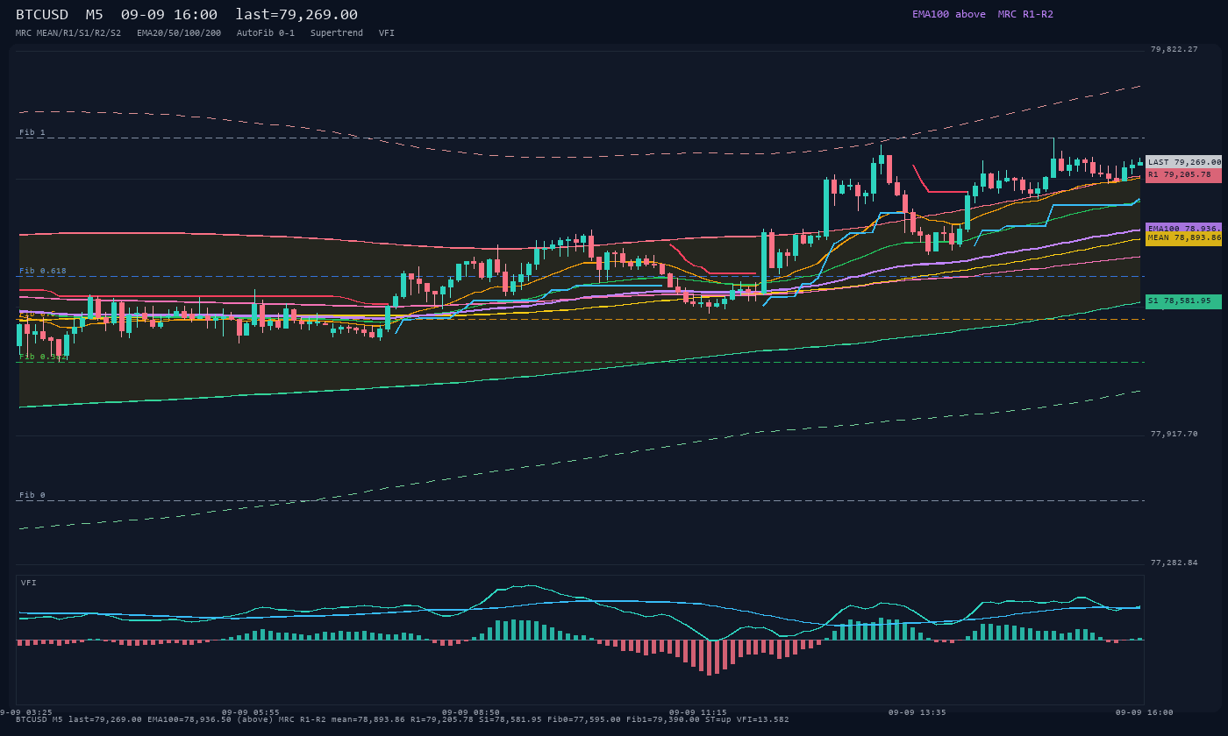Click the EMA100 price tag on the axis
This screenshot has width=1228, height=736.
(1183, 228)
